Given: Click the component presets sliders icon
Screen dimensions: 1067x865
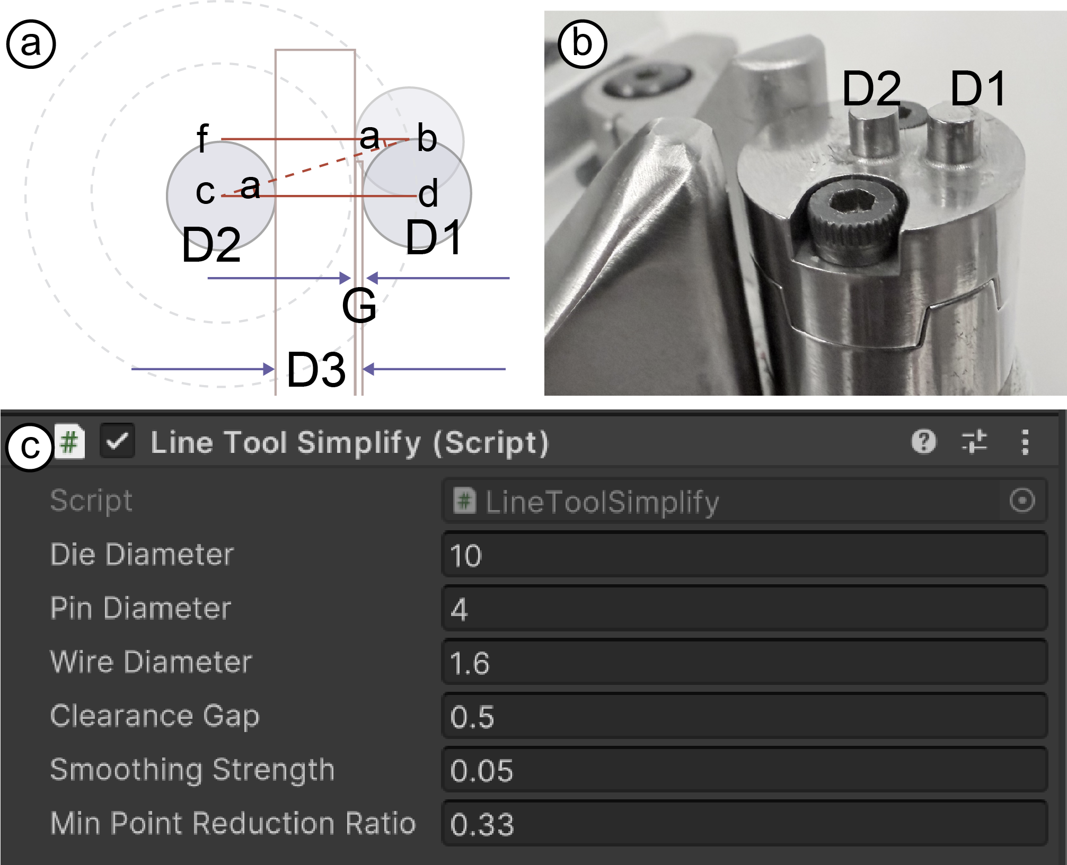Looking at the screenshot, I should coord(974,441).
